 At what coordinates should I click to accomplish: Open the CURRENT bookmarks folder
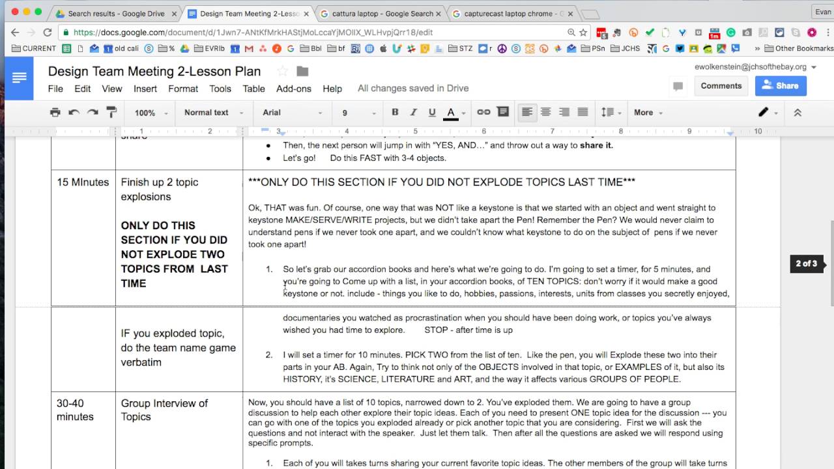(x=35, y=48)
